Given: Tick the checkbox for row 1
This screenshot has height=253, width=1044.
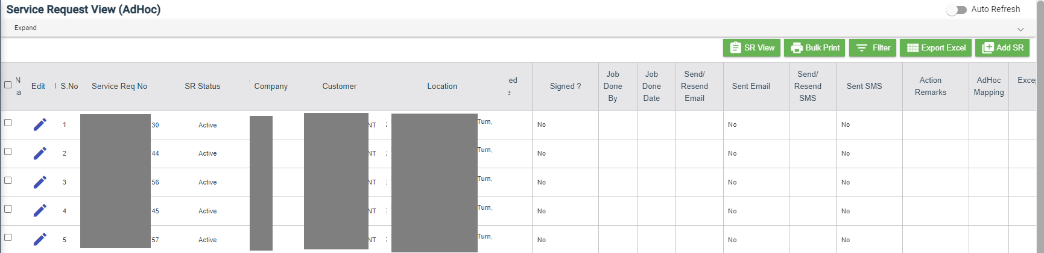Looking at the screenshot, I should click(8, 123).
